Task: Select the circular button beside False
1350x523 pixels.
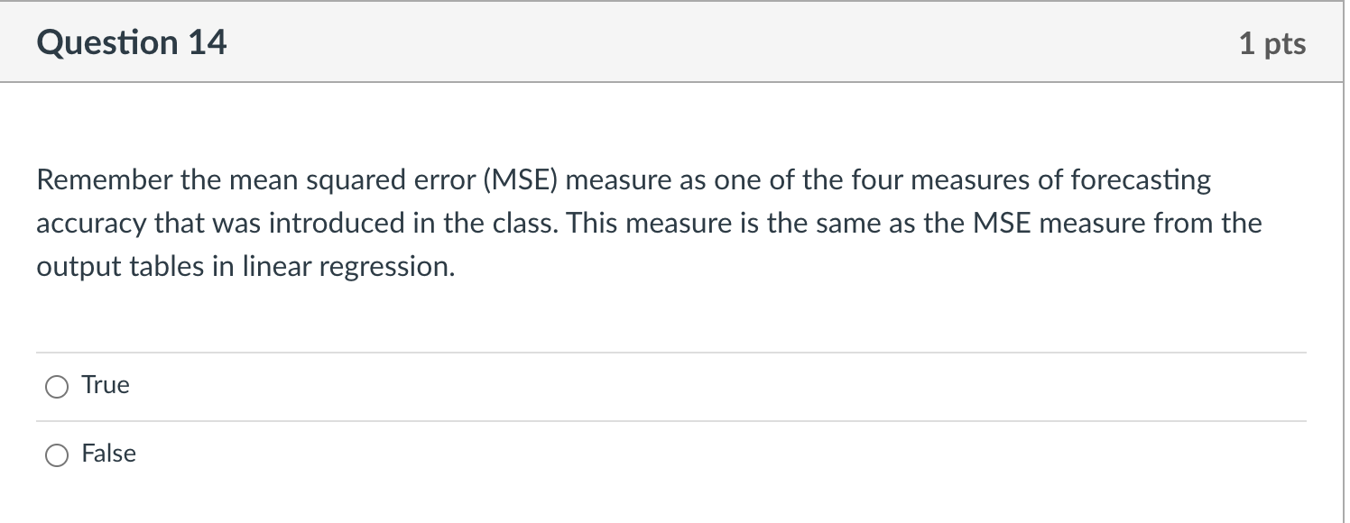Action: [56, 454]
